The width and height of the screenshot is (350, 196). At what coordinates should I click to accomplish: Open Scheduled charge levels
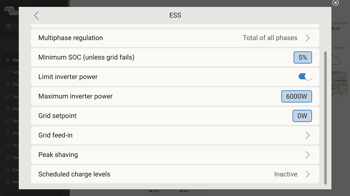[307, 174]
